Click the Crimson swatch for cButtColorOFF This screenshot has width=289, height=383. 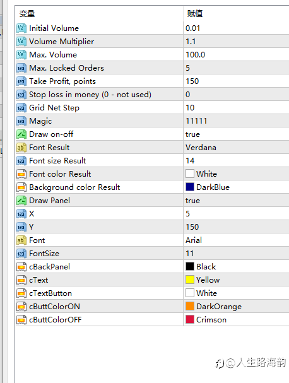190,319
